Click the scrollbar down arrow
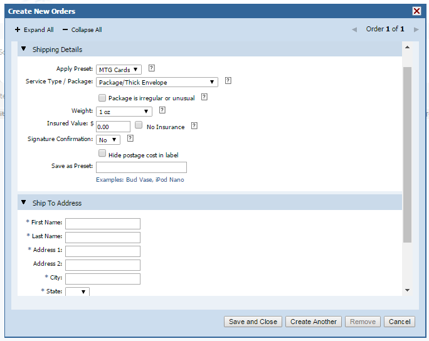The width and height of the screenshot is (429, 341). [x=407, y=290]
